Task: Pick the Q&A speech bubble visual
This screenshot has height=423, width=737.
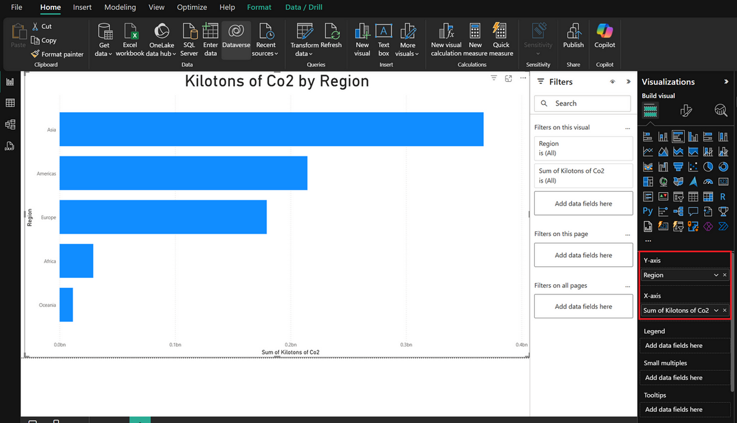Action: 693,211
